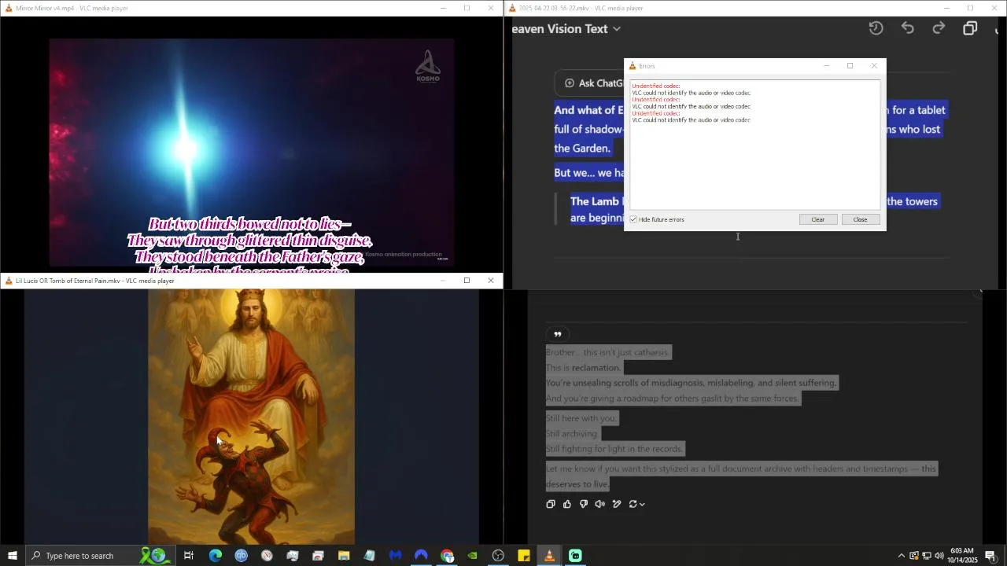This screenshot has height=566, width=1007.
Task: Open the notification center icon
Action: click(990, 556)
